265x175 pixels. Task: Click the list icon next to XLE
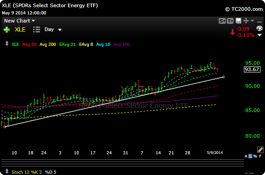click(37, 29)
